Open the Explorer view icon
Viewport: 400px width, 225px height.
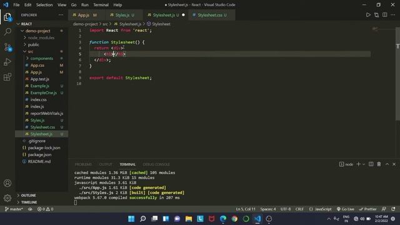pos(7,17)
